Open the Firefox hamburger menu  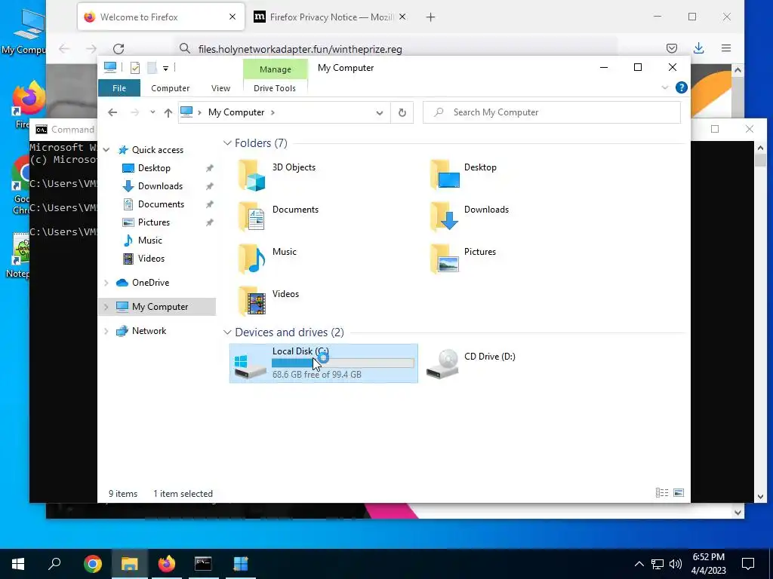(x=726, y=48)
